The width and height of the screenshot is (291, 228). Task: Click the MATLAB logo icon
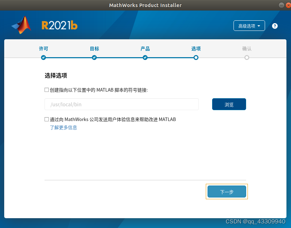pos(22,25)
